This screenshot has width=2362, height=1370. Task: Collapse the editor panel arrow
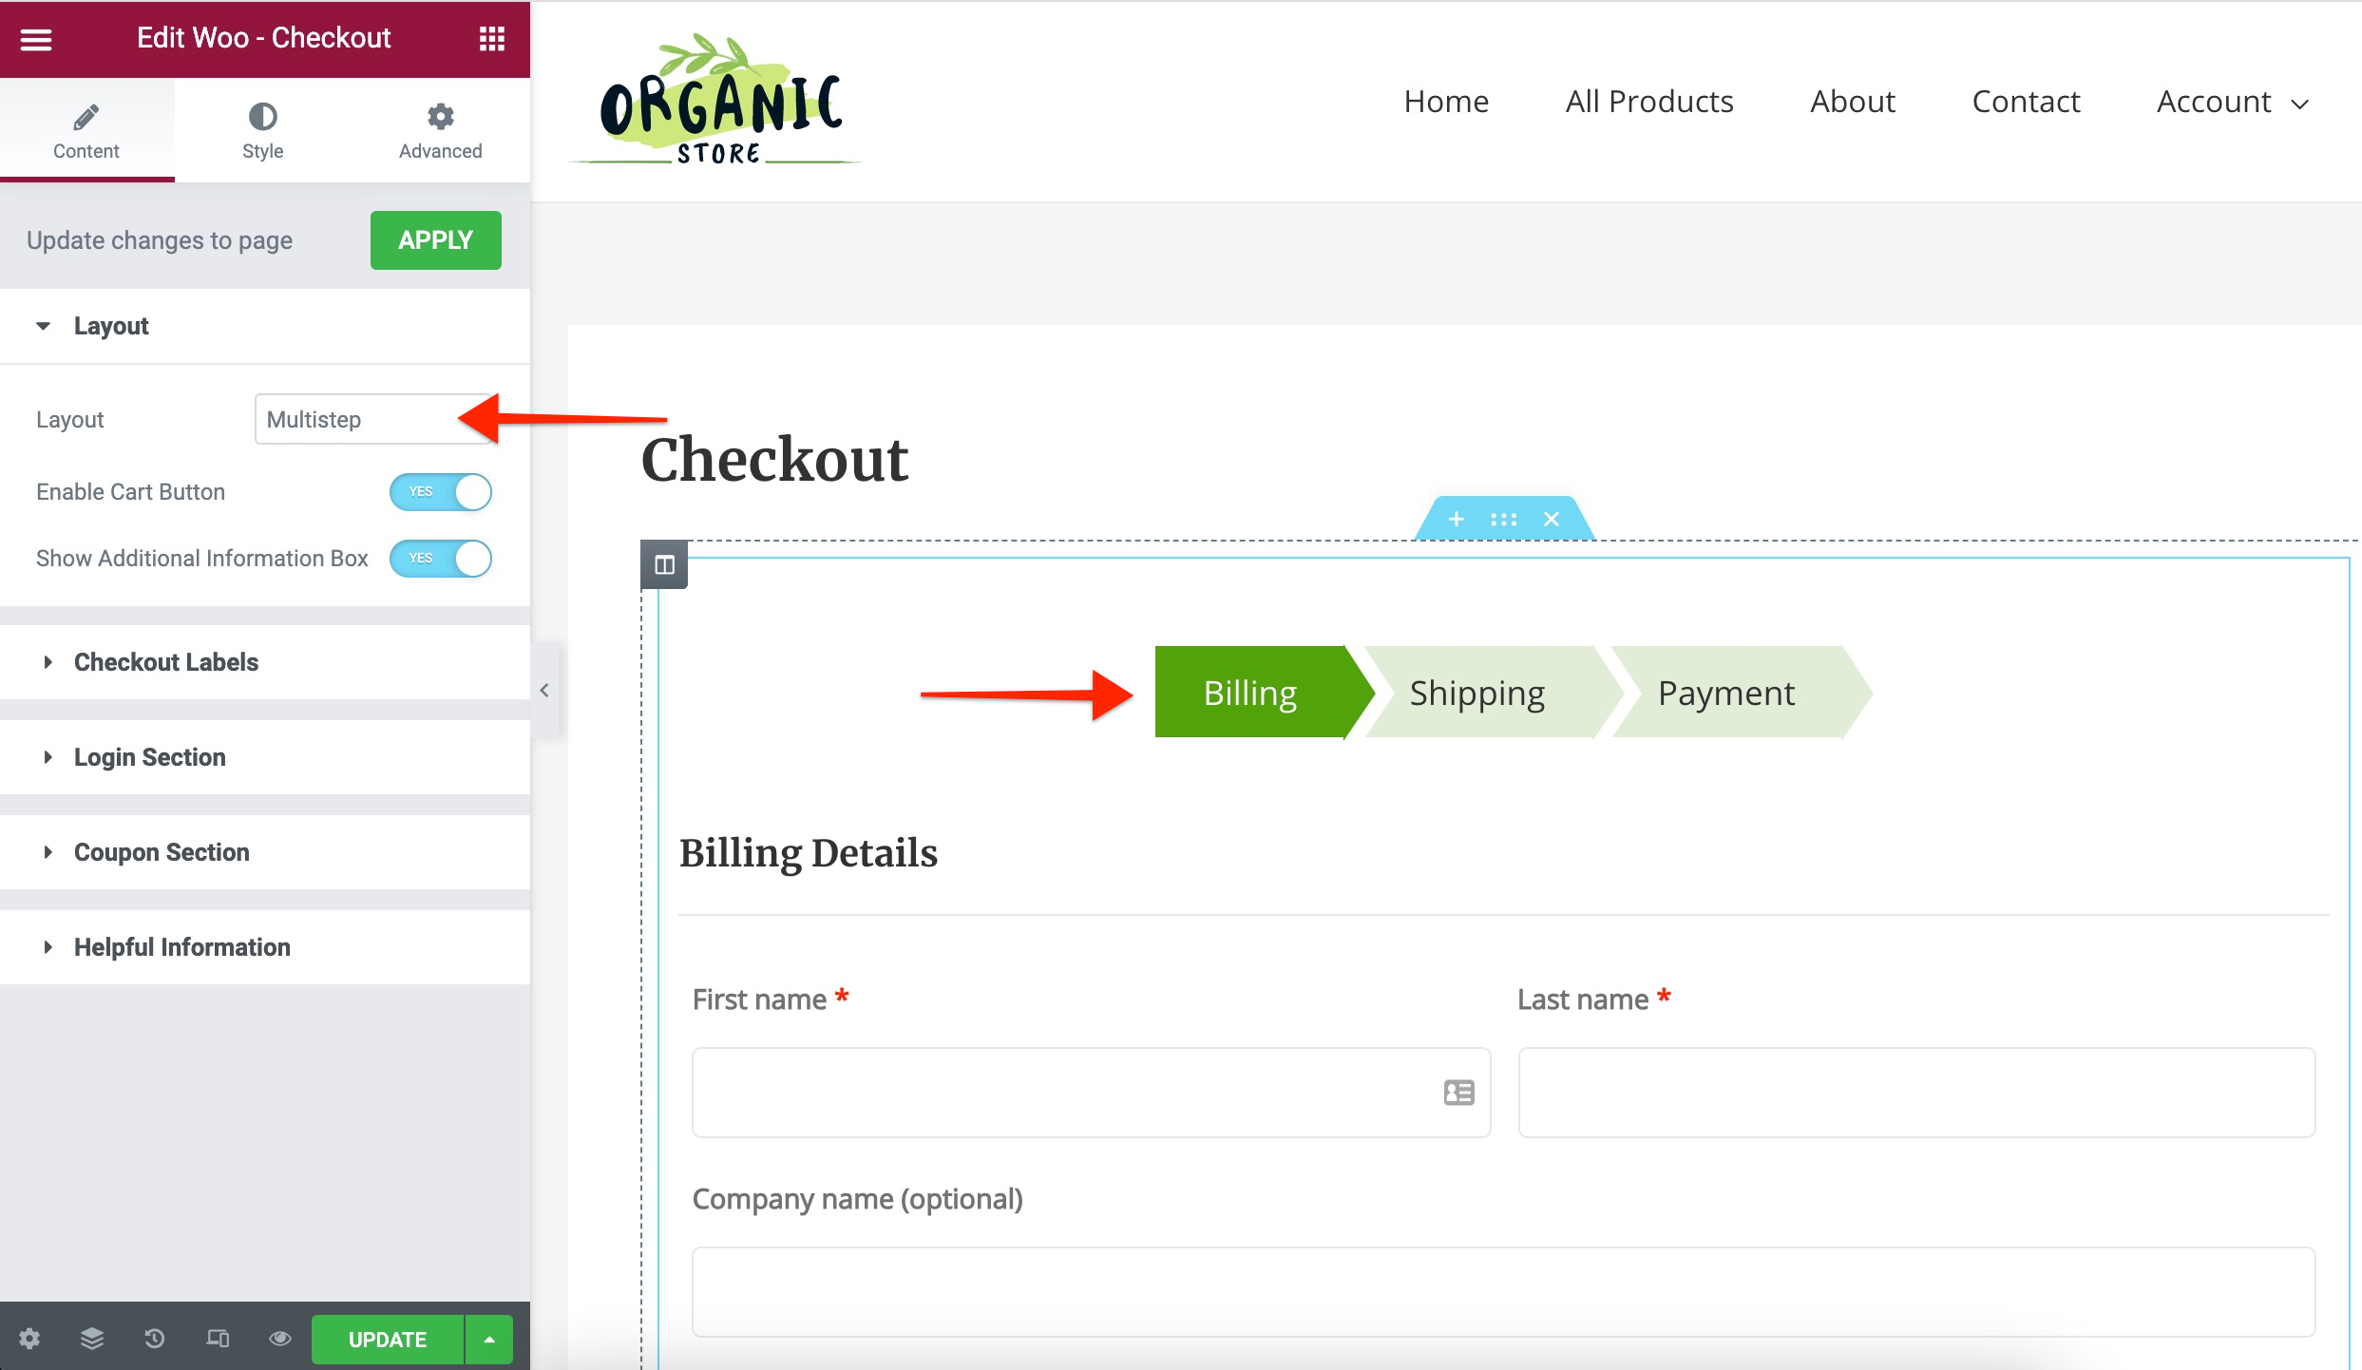pyautogui.click(x=544, y=691)
